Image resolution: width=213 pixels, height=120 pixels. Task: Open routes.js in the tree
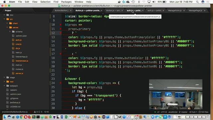[19, 69]
